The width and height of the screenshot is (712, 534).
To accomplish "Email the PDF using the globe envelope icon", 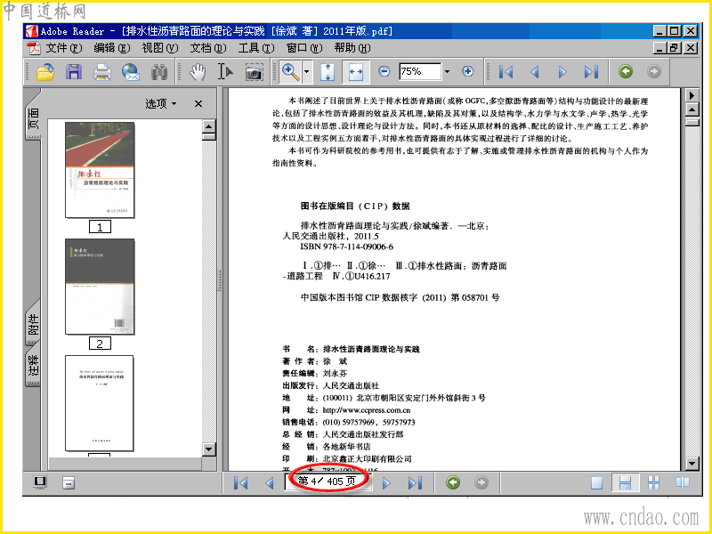I will [131, 72].
